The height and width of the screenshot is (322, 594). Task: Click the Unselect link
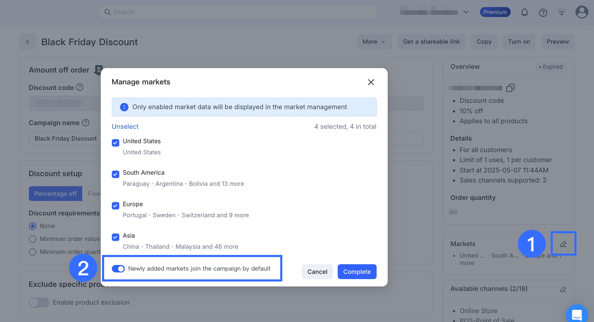125,126
